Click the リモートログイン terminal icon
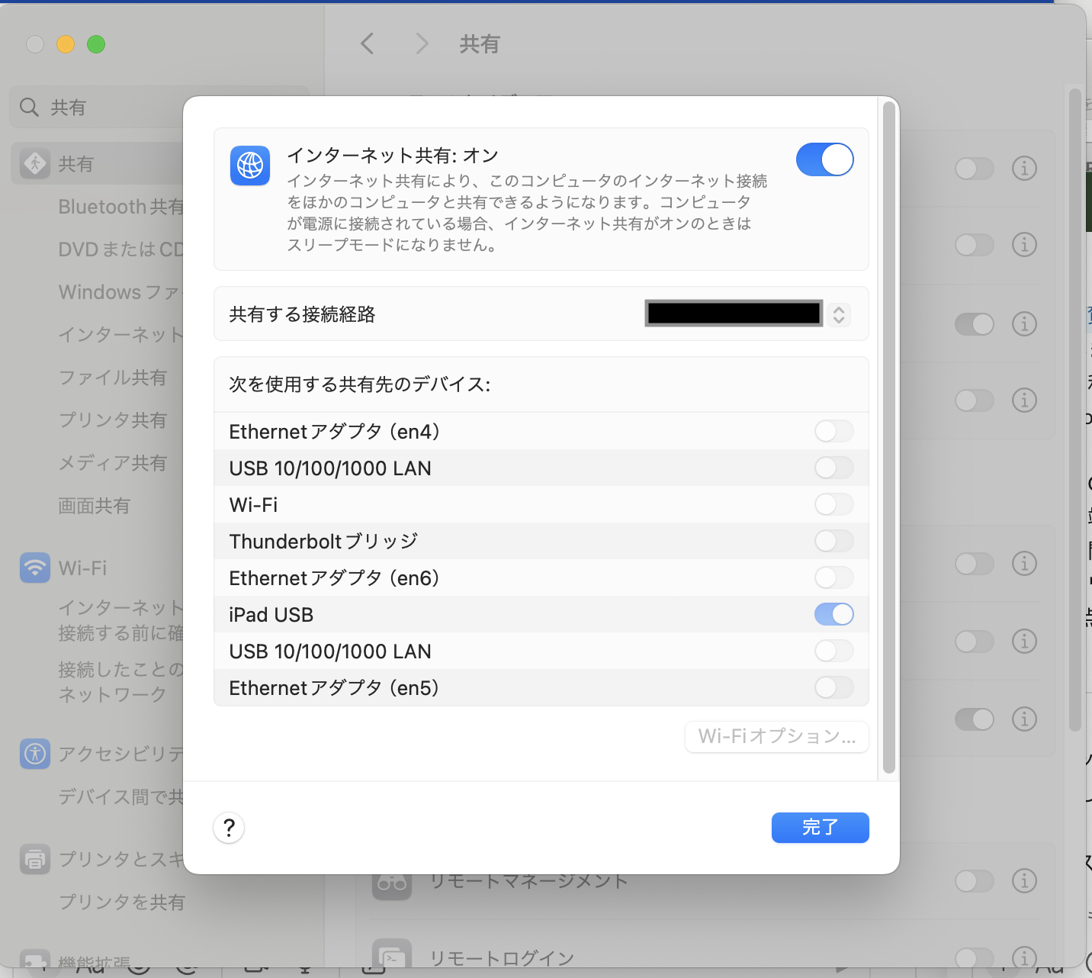The width and height of the screenshot is (1092, 978). pos(391,955)
